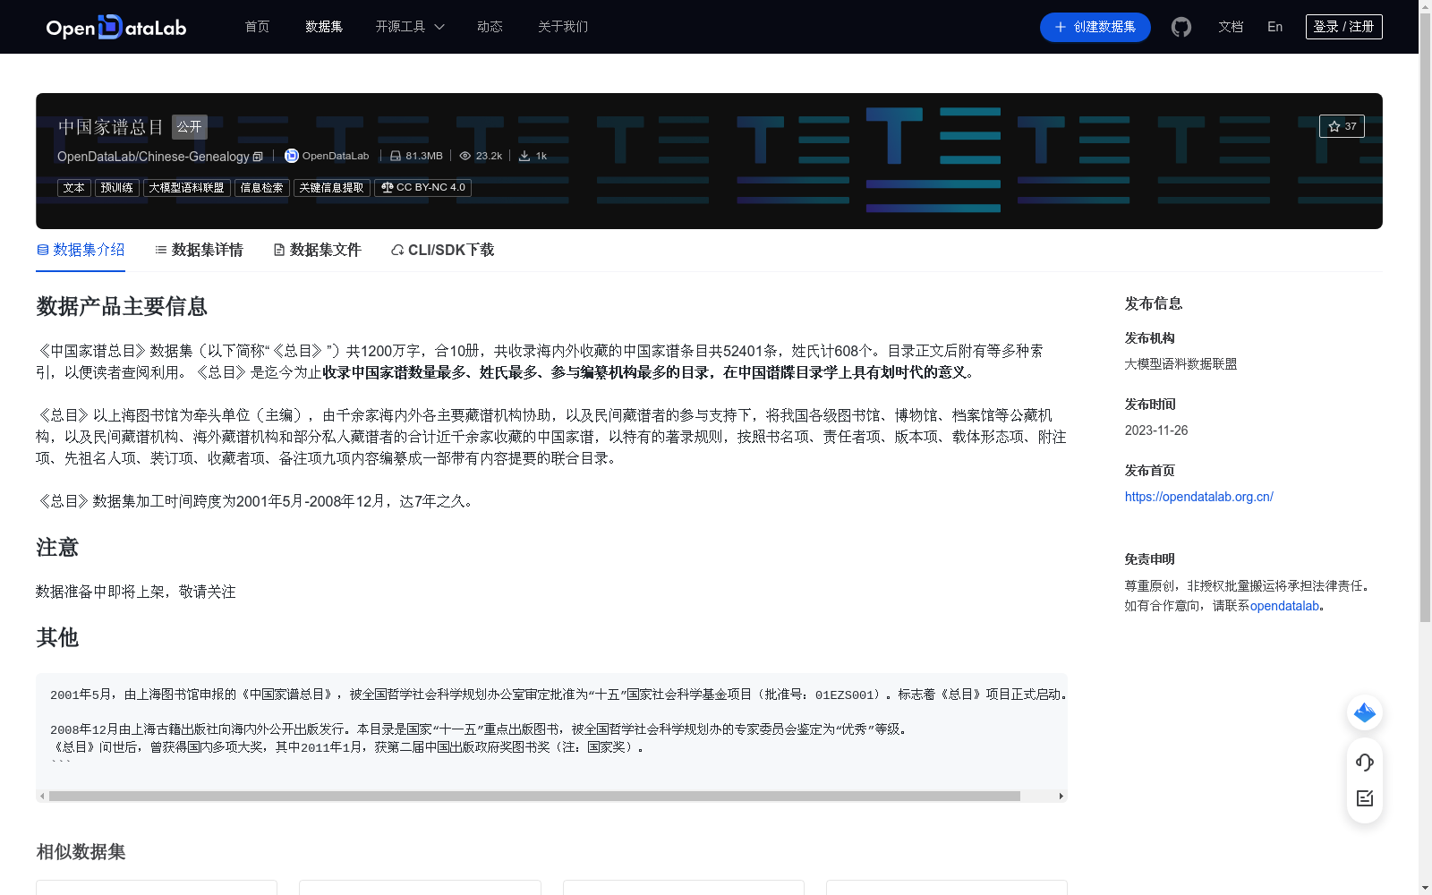Switch language to En
The width and height of the screenshot is (1432, 895).
coord(1274,27)
